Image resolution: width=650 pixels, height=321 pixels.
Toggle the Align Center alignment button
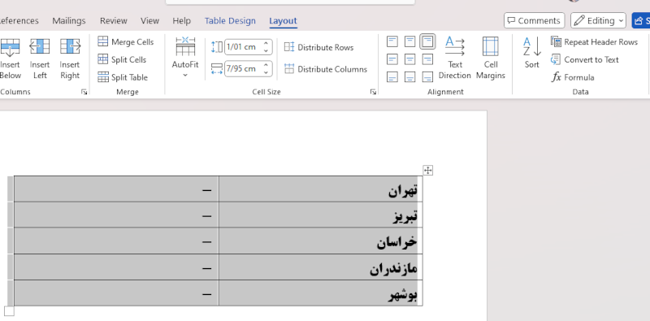click(x=409, y=59)
